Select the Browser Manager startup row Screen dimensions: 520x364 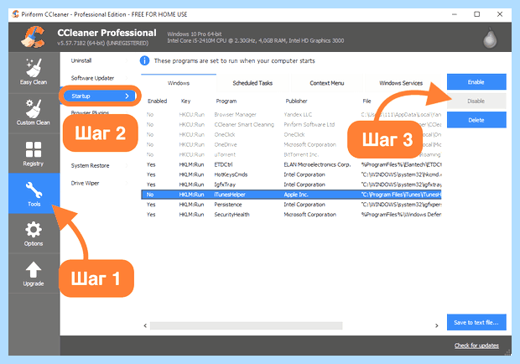coord(291,115)
